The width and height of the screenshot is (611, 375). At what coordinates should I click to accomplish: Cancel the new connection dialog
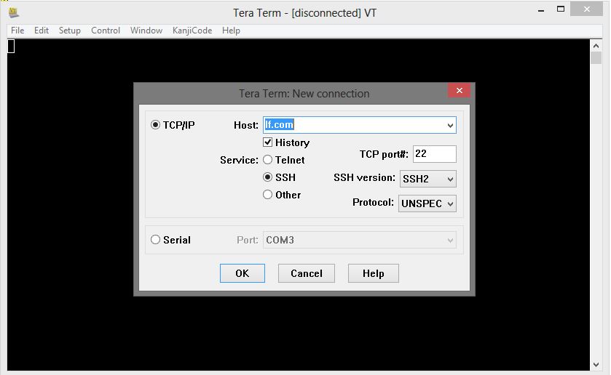(x=307, y=273)
